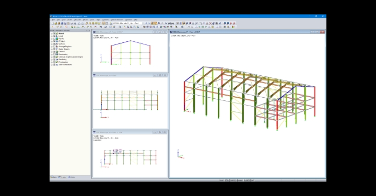
Task: Click the Open file folder icon
Action: (56, 24)
